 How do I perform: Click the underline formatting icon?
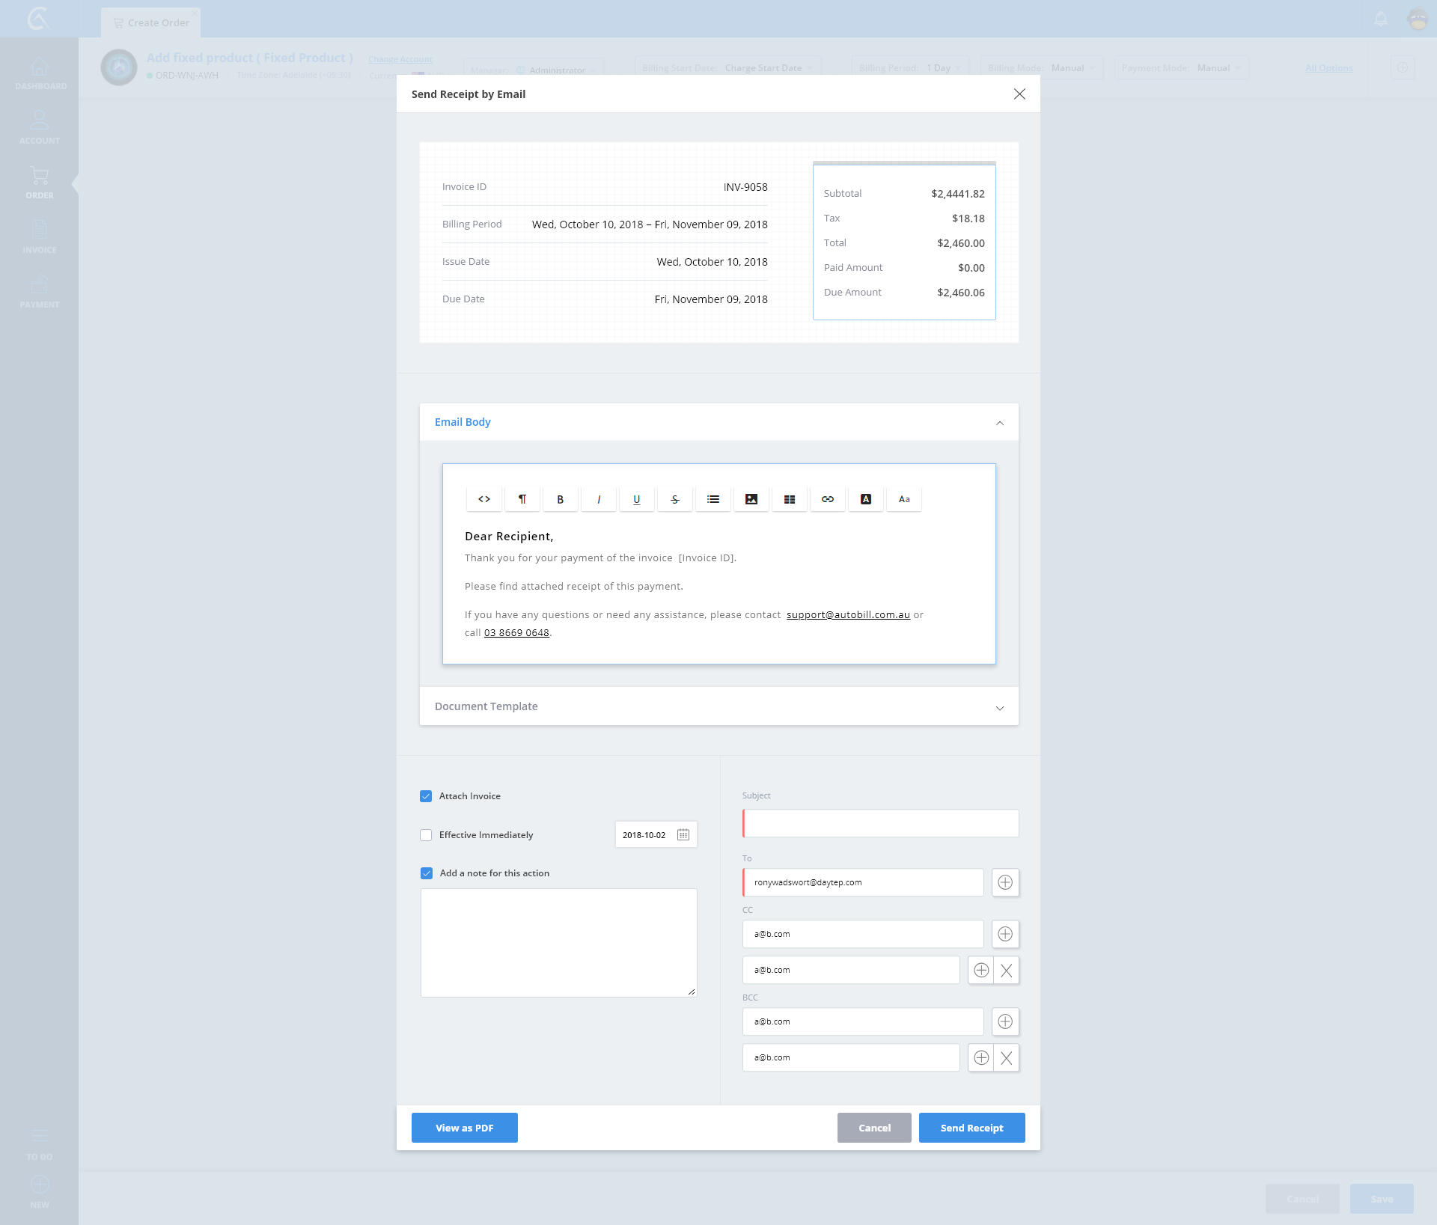(x=636, y=499)
